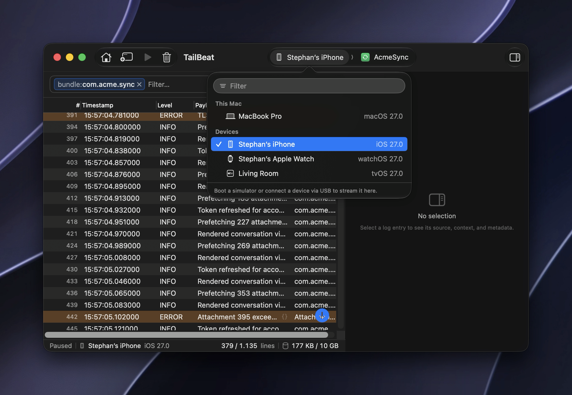The height and width of the screenshot is (395, 572).
Task: Click the 379 / 1.135 lines counter
Action: coord(248,346)
